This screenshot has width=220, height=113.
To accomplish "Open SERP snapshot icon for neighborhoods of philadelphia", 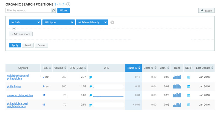I will tap(189, 77).
